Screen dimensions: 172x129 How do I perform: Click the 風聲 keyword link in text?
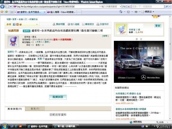tap(40, 59)
